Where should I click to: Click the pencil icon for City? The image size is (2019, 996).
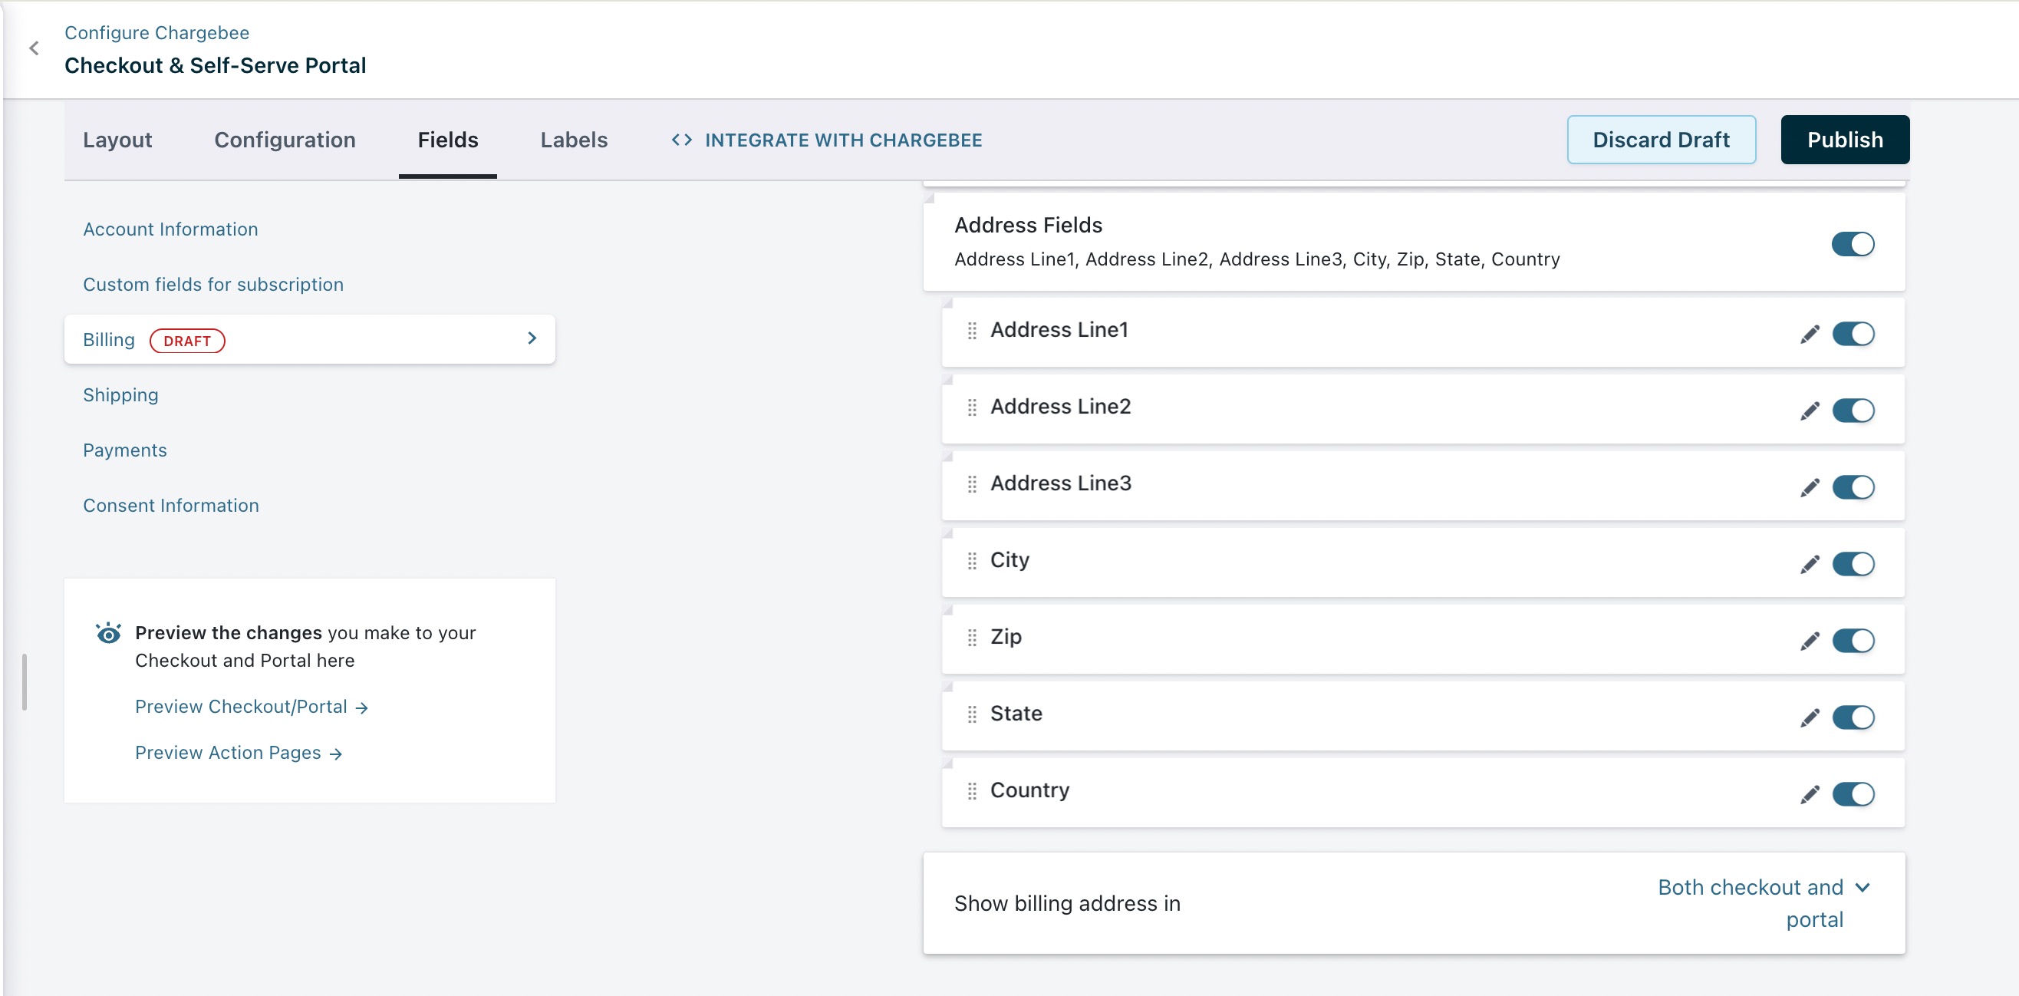click(x=1809, y=565)
